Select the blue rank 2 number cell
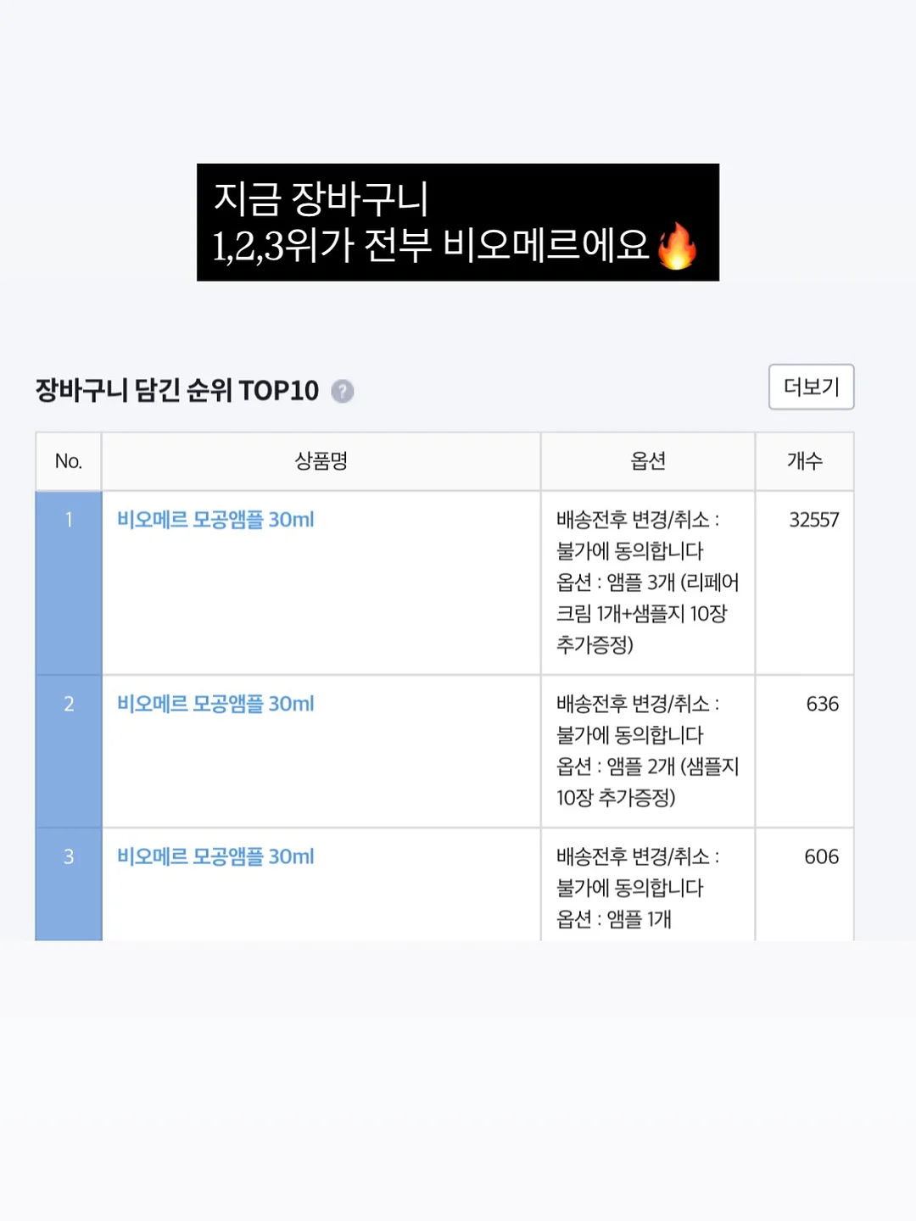Image resolution: width=916 pixels, height=1221 pixels. tap(69, 751)
